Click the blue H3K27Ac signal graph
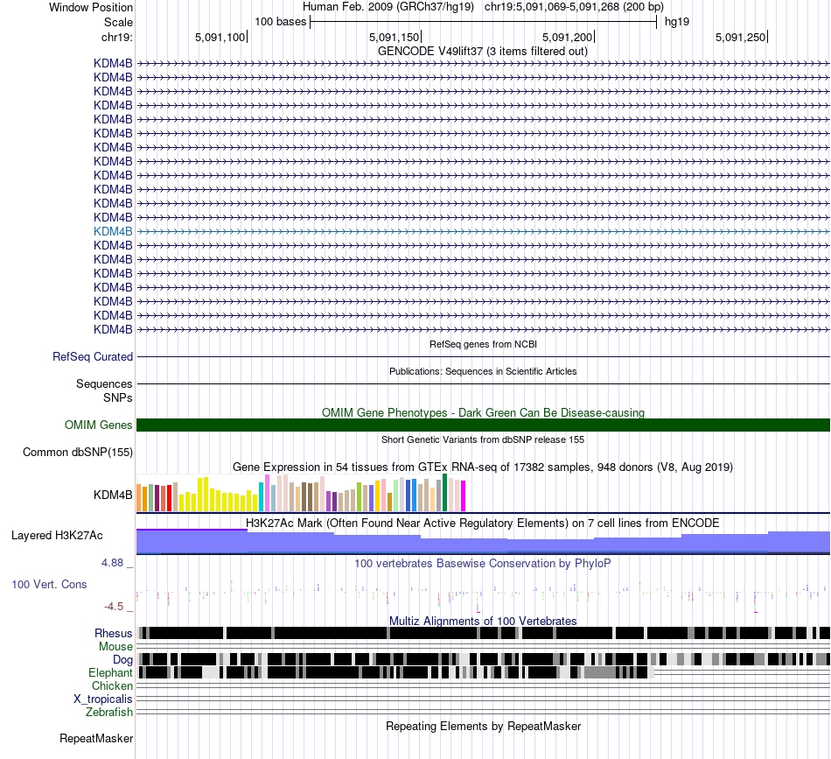Viewport: 831px width, 759px height. point(483,543)
